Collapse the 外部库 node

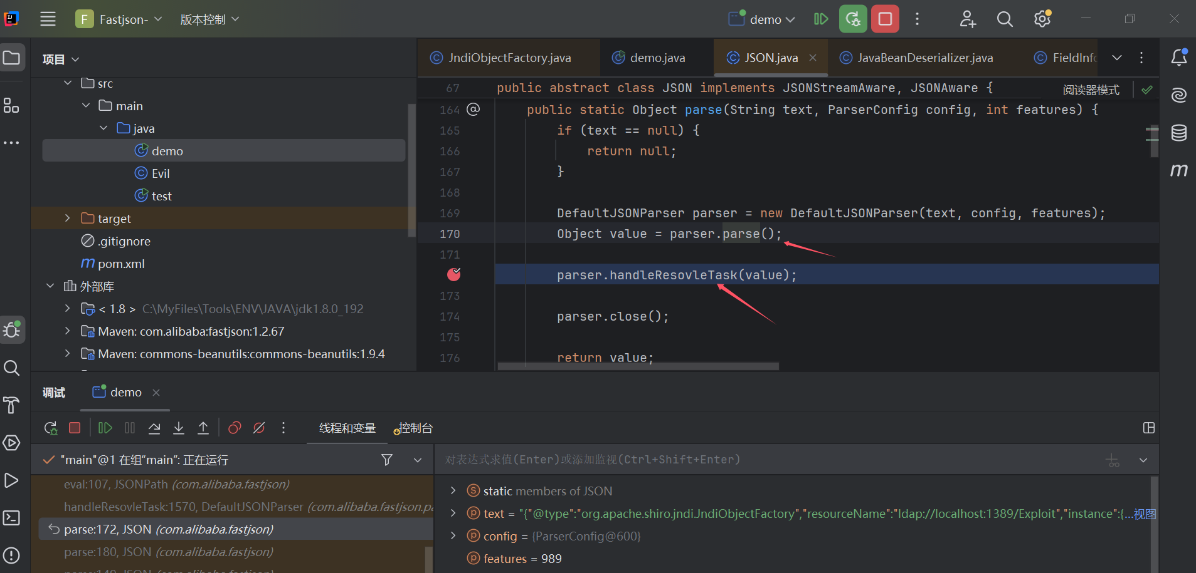click(50, 286)
